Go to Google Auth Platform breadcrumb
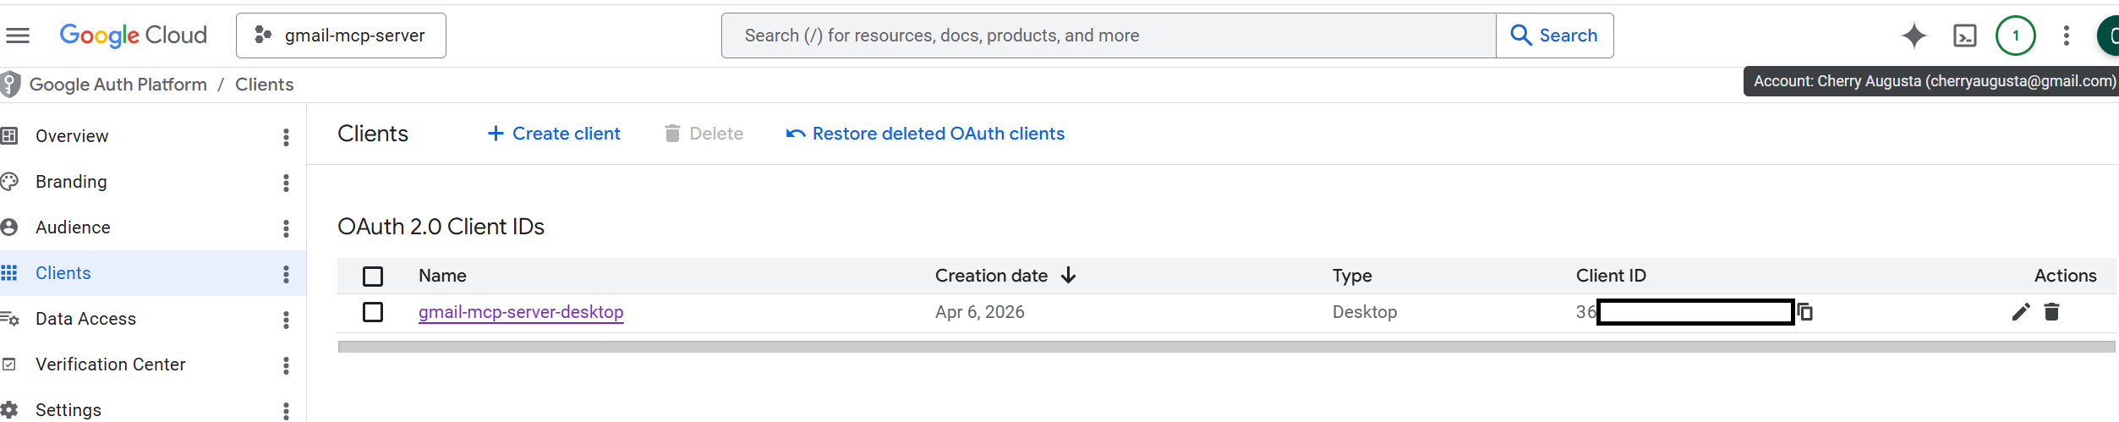Image resolution: width=2119 pixels, height=422 pixels. click(x=118, y=85)
